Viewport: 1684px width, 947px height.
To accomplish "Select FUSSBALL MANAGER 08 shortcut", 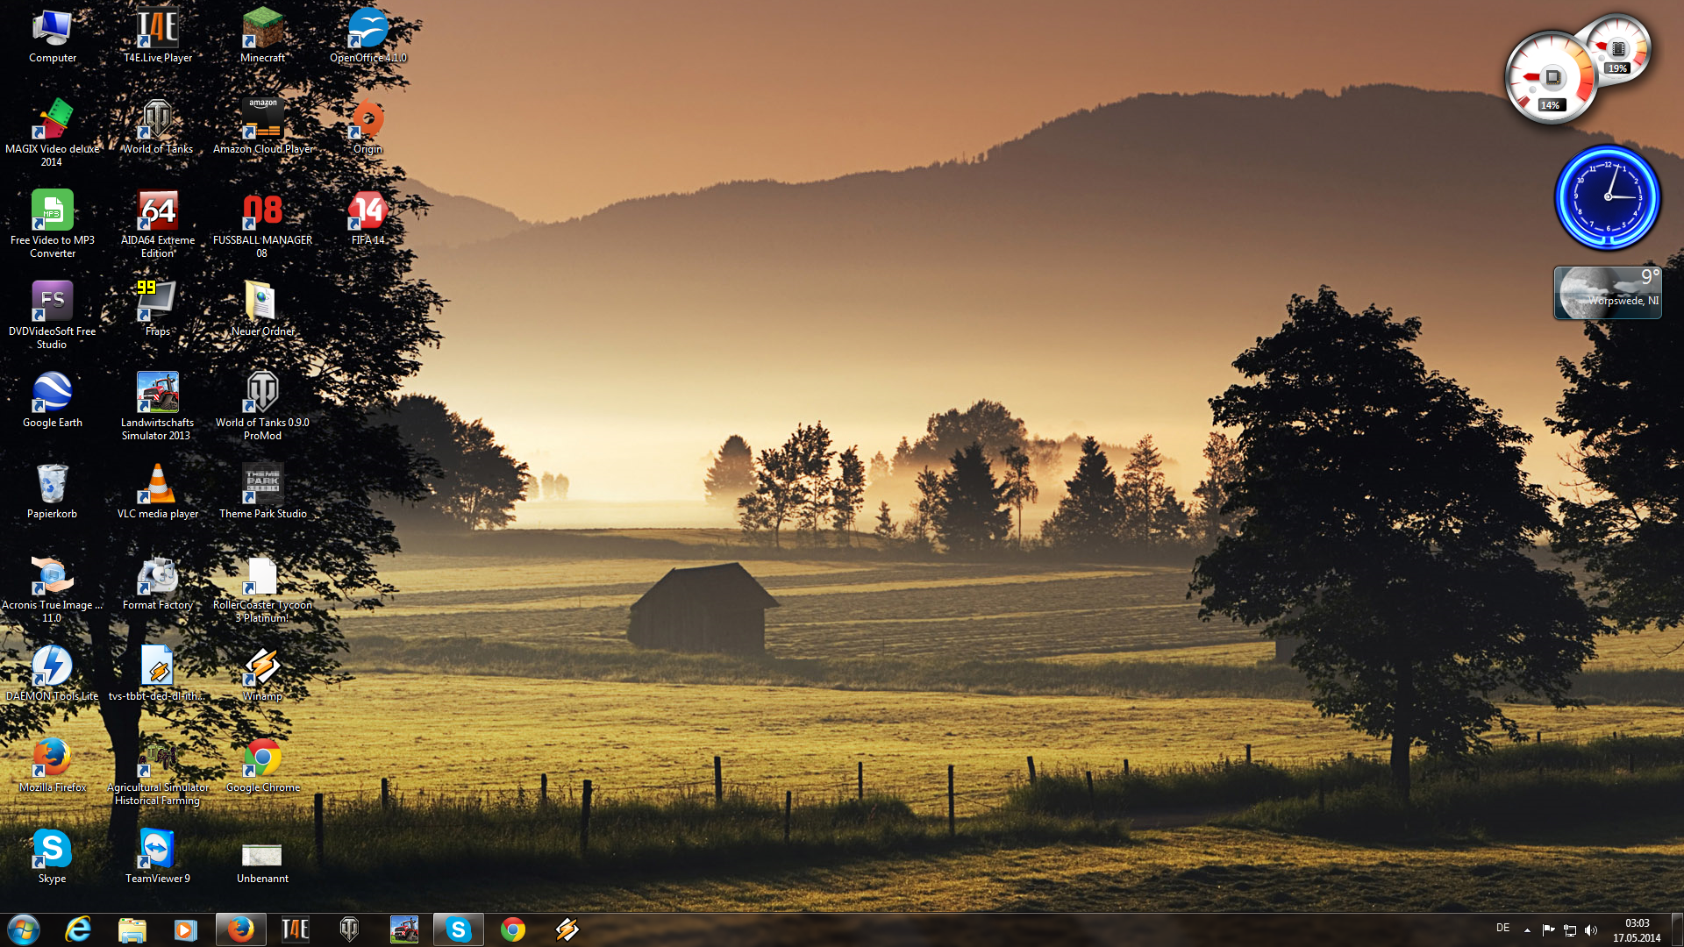I will pyautogui.click(x=263, y=224).
